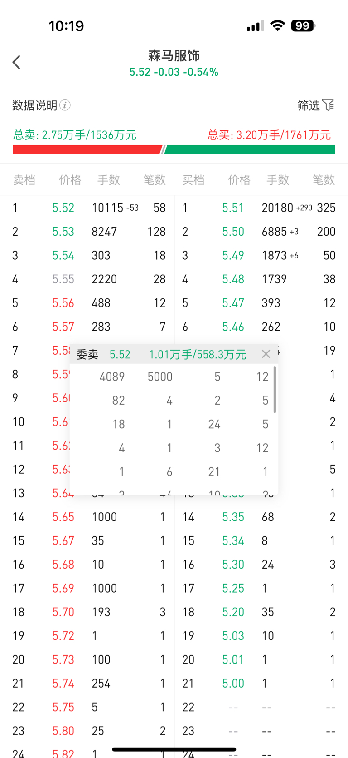Tap sell volume 8247 at level 2
348x758 pixels.
click(x=104, y=232)
